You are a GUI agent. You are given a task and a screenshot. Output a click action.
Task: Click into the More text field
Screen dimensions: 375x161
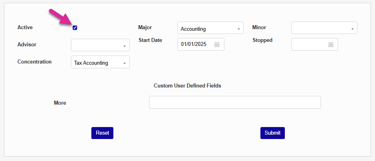coord(235,102)
